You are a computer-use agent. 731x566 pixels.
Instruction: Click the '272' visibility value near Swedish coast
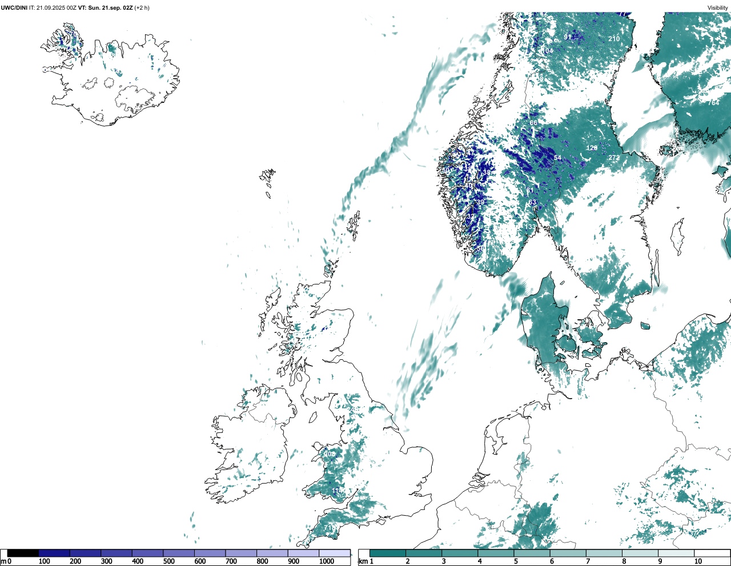click(x=614, y=158)
